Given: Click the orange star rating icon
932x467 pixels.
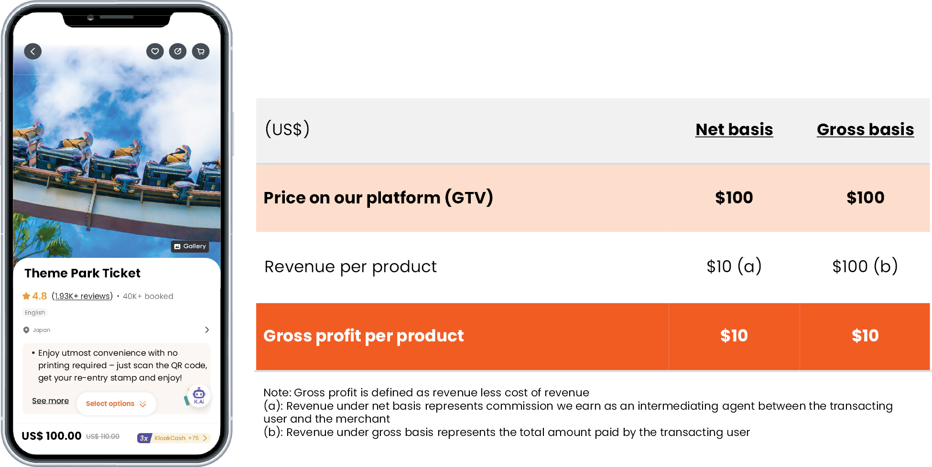Looking at the screenshot, I should point(26,296).
